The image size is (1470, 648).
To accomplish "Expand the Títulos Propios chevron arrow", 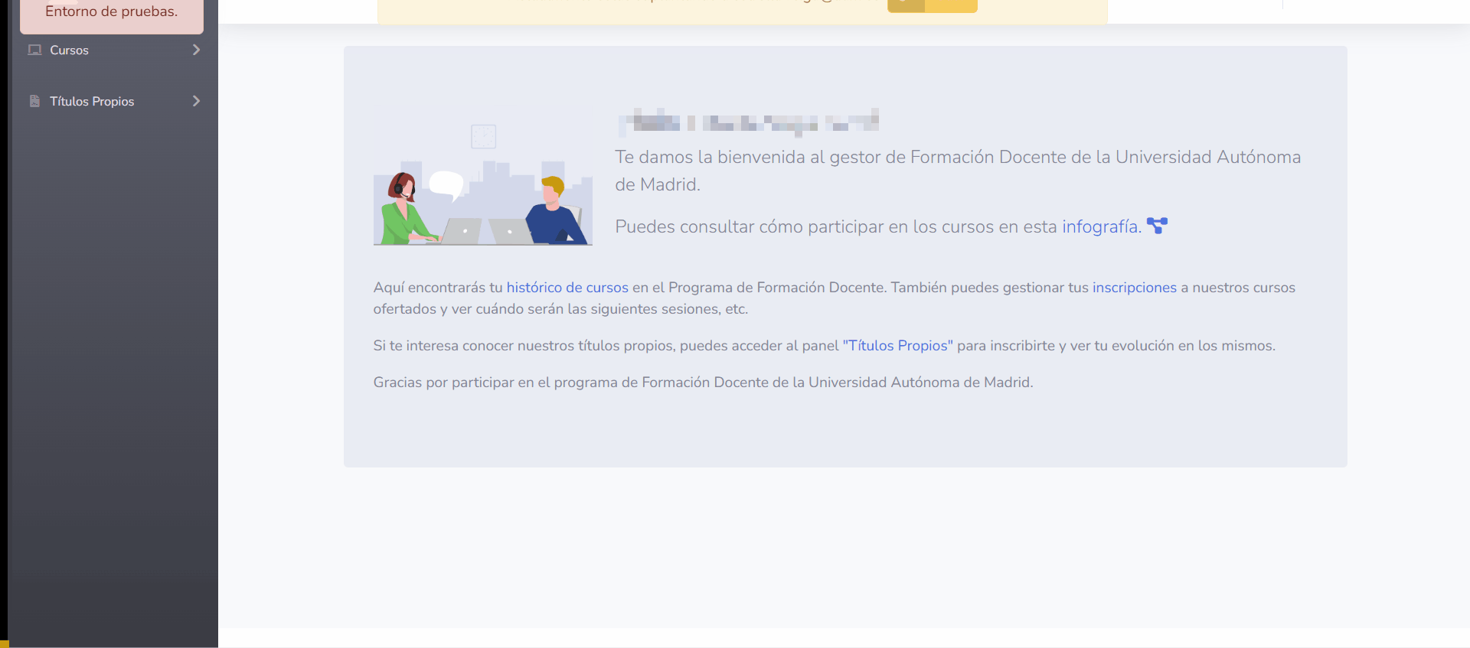I will 196,102.
